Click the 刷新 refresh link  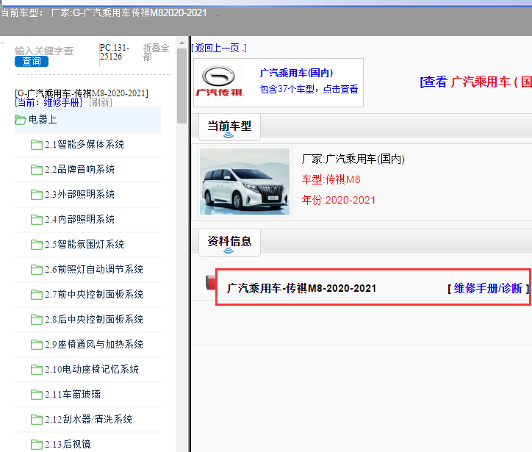(x=101, y=102)
